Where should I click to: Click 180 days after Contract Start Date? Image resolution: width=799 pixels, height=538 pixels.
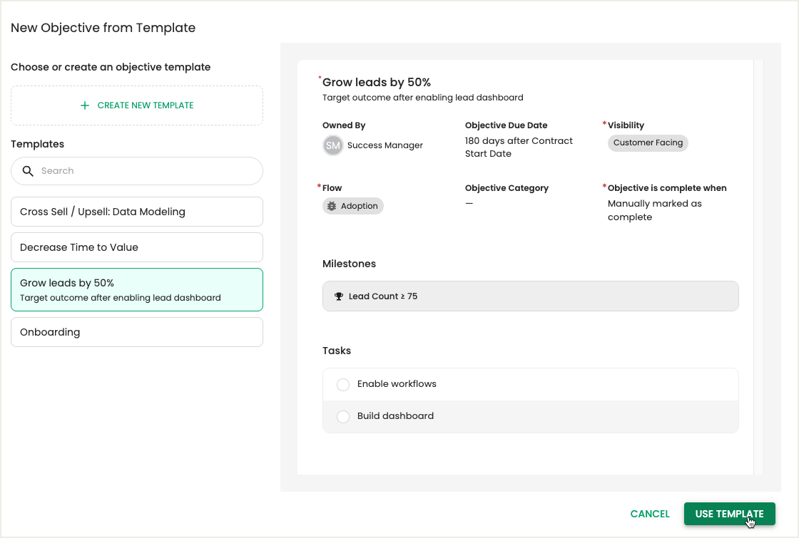(x=519, y=147)
